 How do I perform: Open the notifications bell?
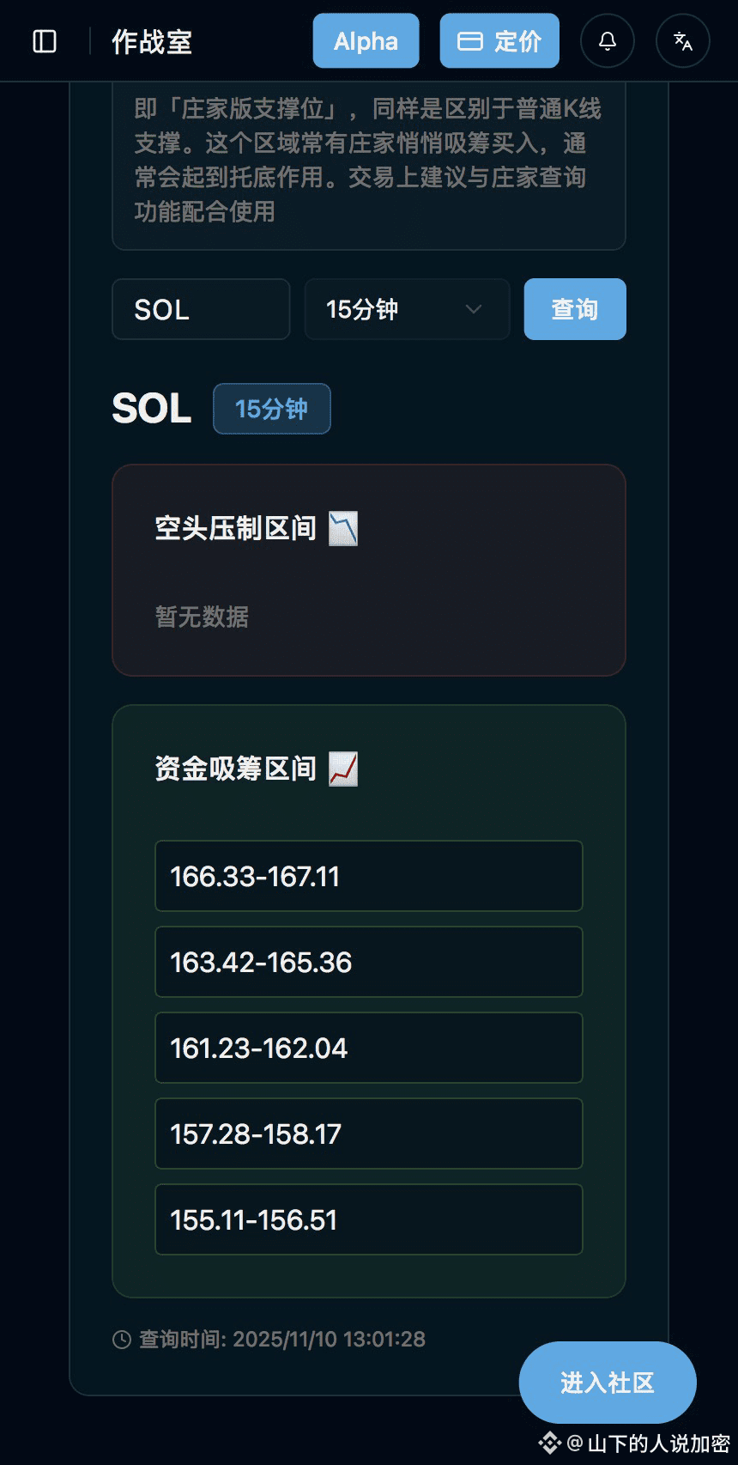[608, 40]
